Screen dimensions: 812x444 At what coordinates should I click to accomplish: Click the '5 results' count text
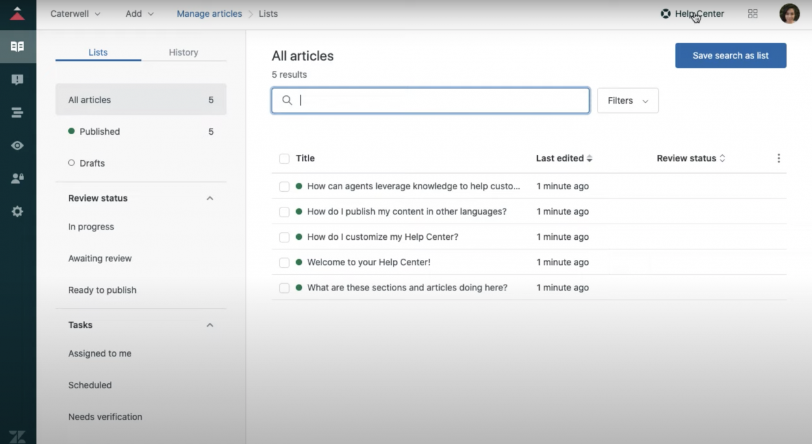289,75
